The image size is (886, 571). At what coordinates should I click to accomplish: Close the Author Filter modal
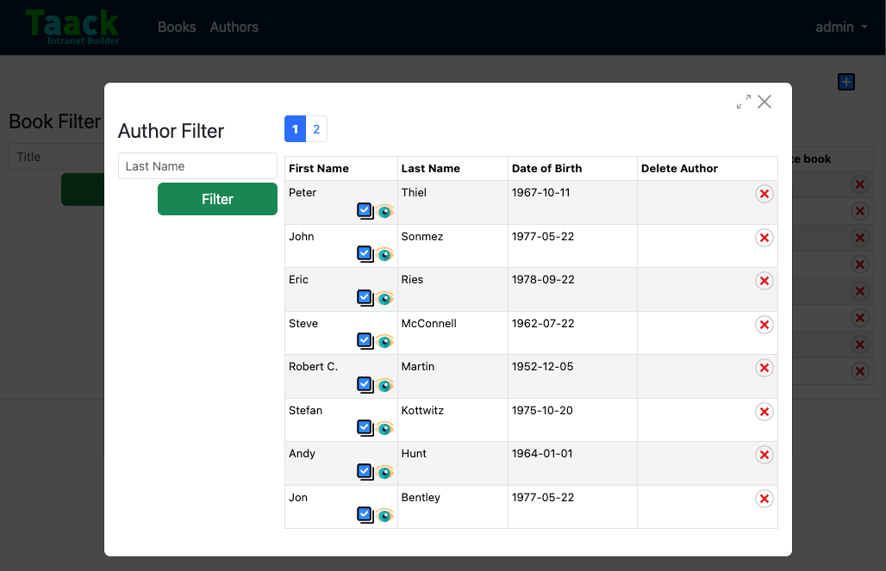(x=764, y=102)
